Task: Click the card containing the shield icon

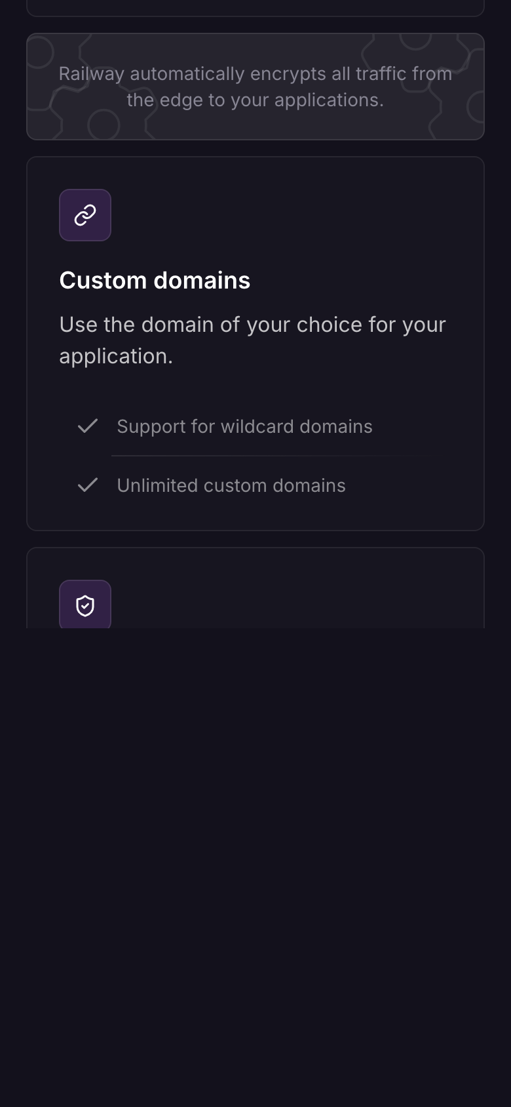Action: click(x=255, y=588)
